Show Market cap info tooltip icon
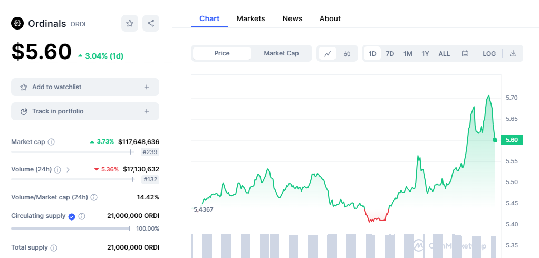The image size is (539, 258). pyautogui.click(x=51, y=142)
